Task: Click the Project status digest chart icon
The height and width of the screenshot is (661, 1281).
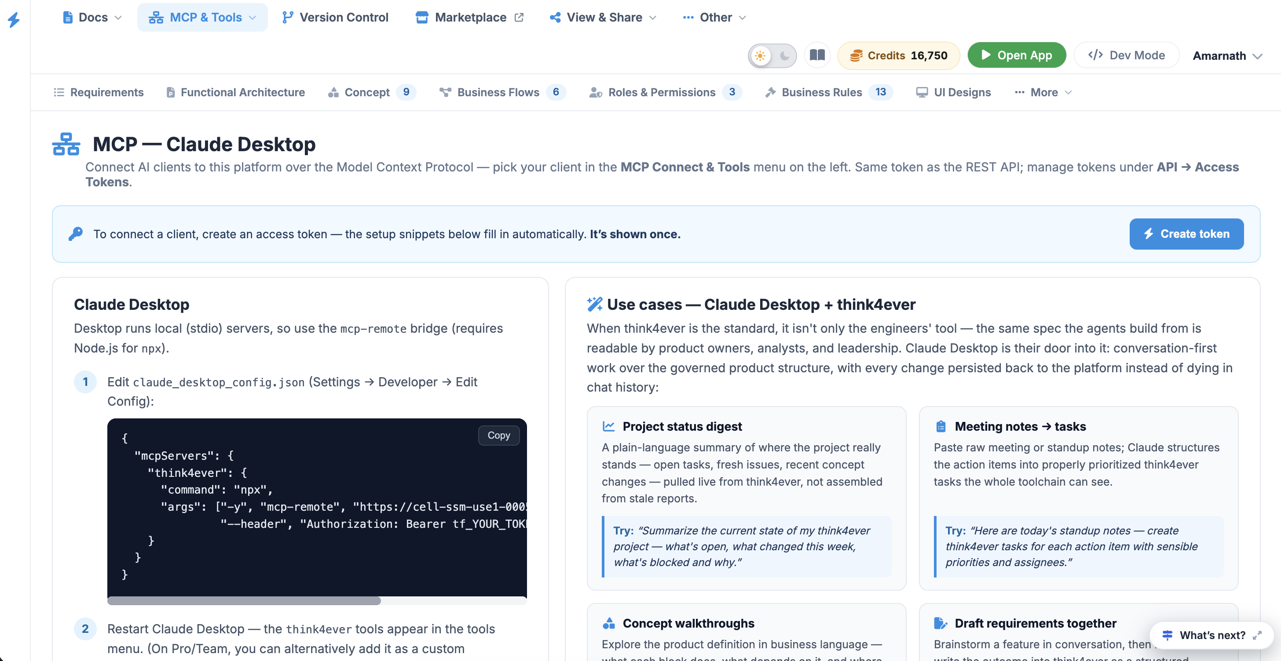Action: coord(609,426)
